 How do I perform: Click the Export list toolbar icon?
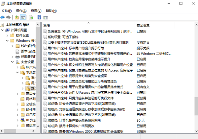(x=31, y=17)
